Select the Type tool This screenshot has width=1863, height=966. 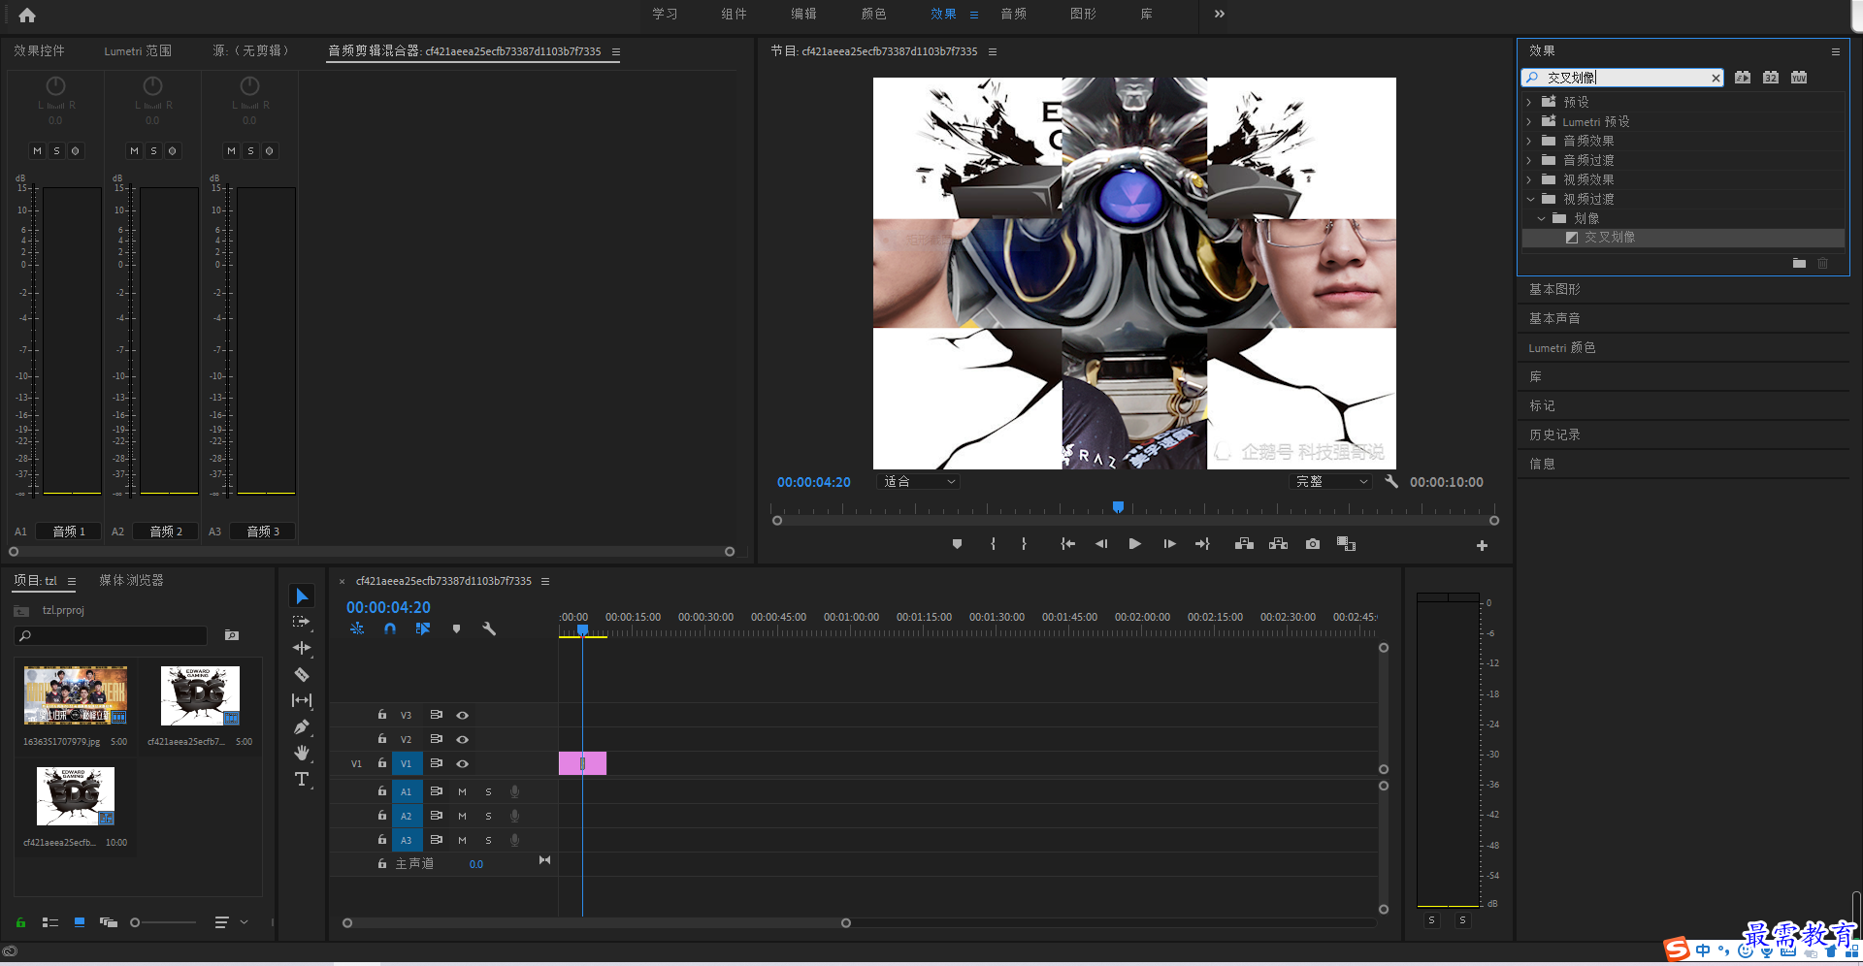302,779
